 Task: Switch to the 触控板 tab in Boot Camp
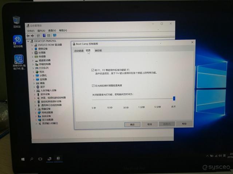tap(98, 50)
